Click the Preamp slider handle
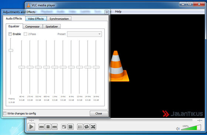207x135 pixels. pyautogui.click(x=11, y=50)
